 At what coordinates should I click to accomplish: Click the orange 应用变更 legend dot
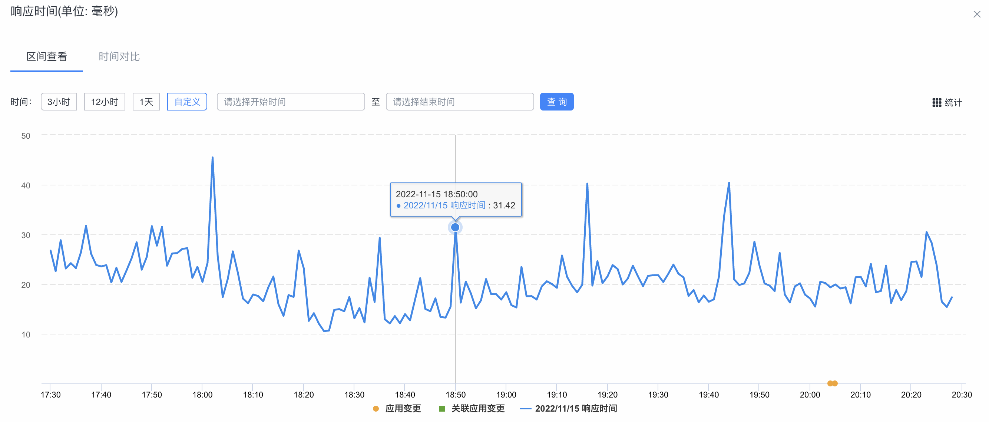[376, 409]
